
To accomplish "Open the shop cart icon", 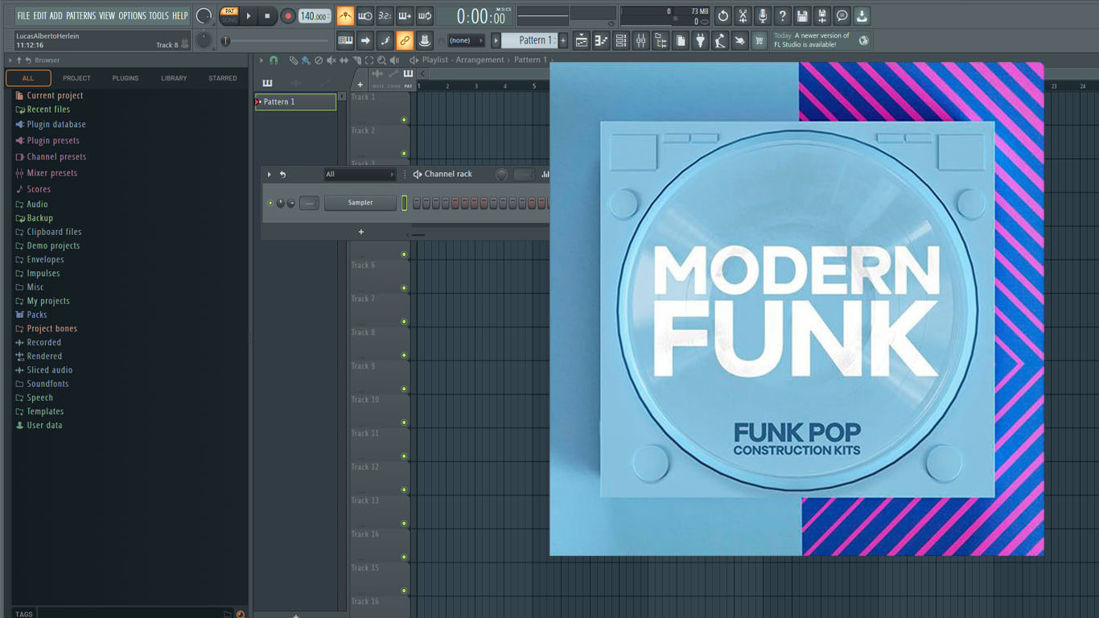I will (x=759, y=40).
